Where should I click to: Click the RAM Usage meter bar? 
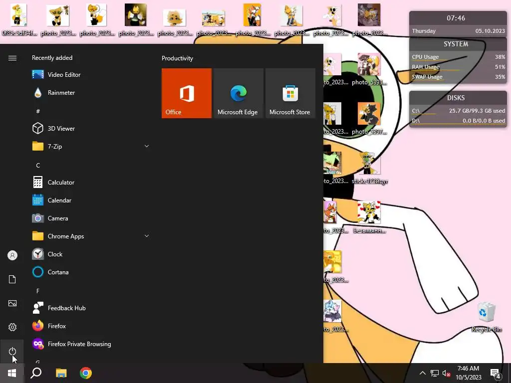coord(458,67)
